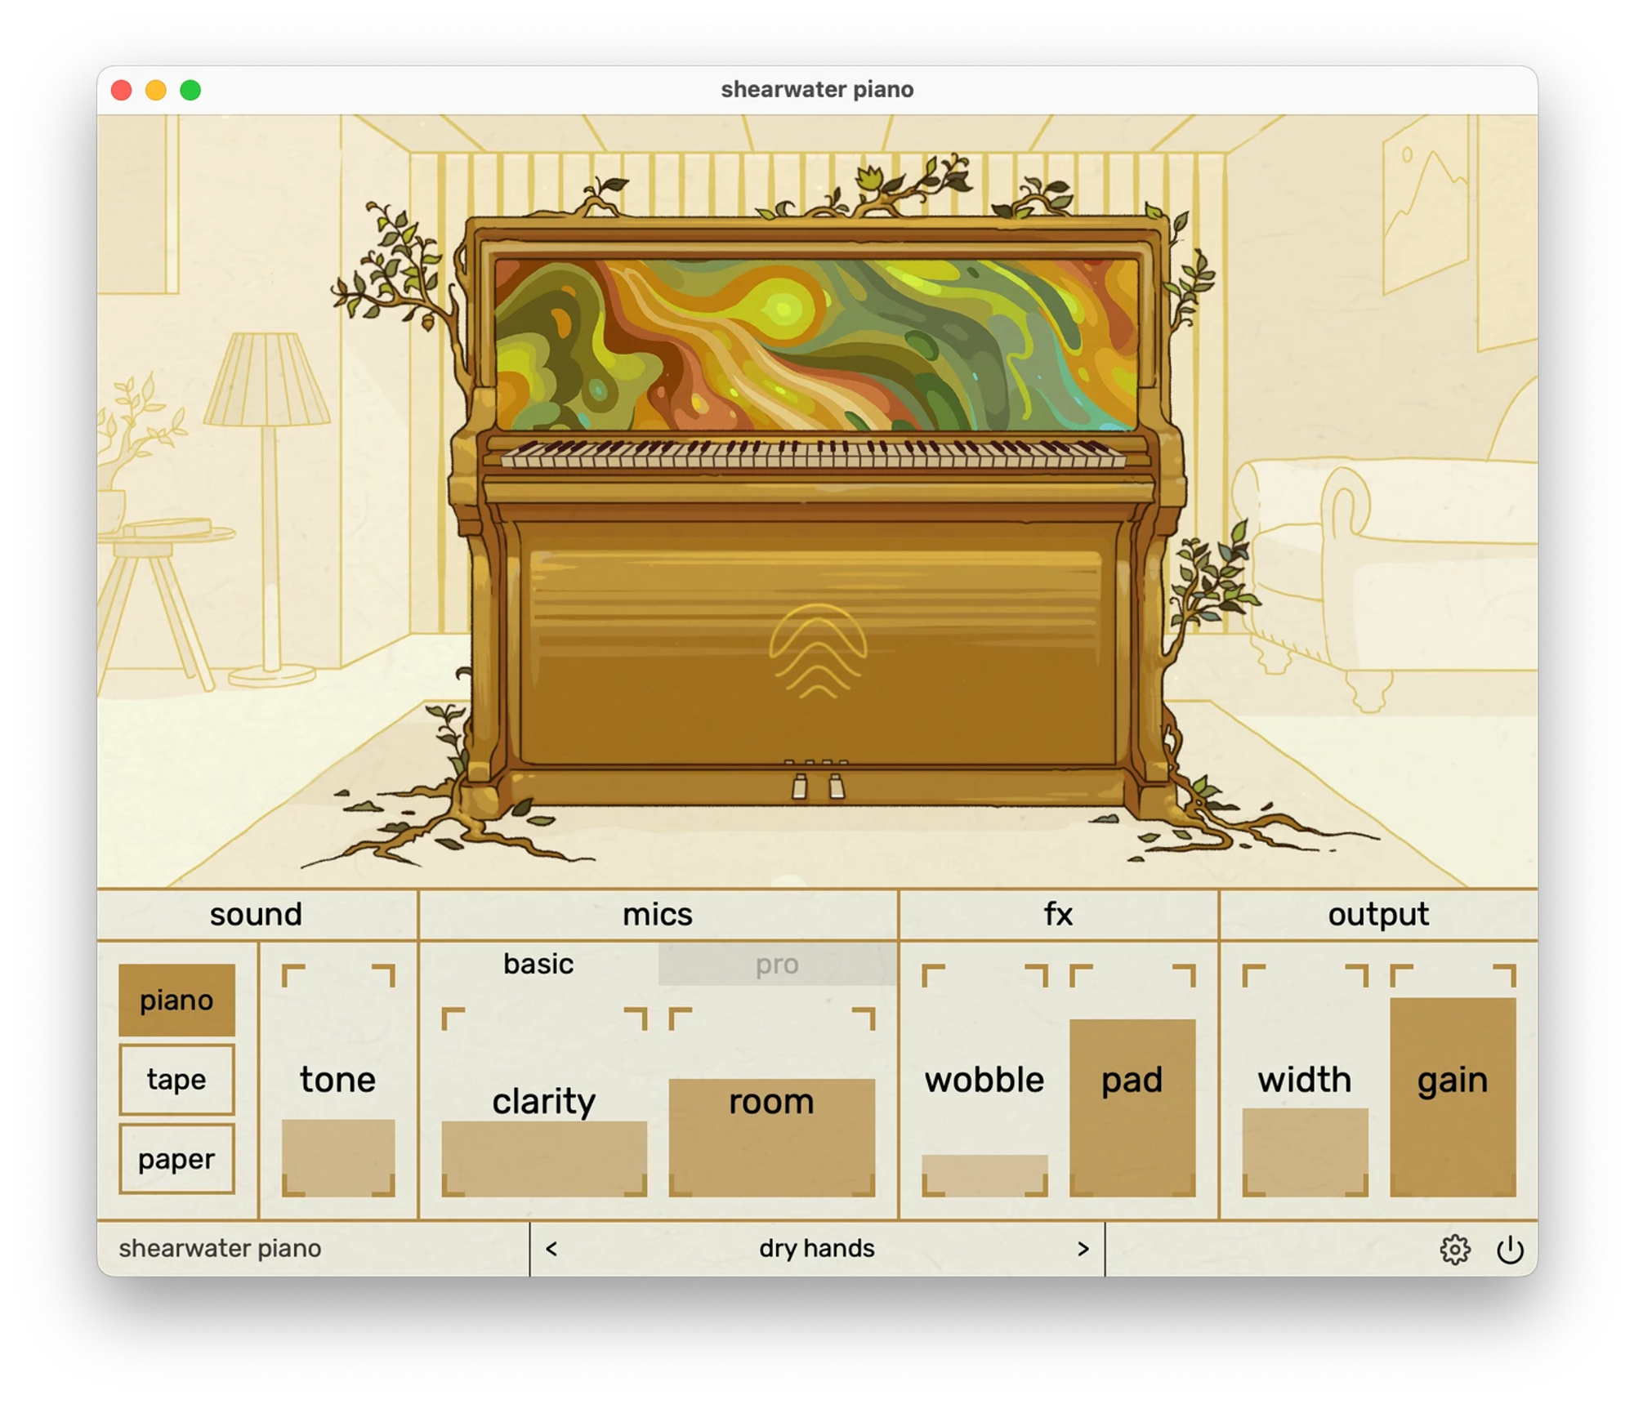The width and height of the screenshot is (1634, 1404).
Task: Click the wave logo on piano front
Action: (817, 651)
